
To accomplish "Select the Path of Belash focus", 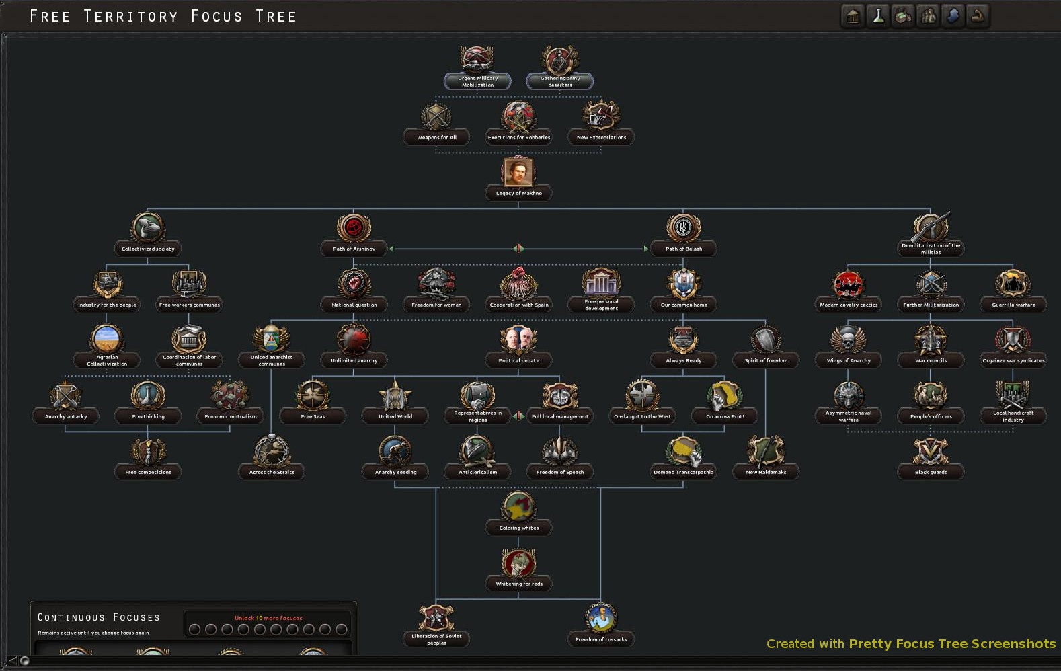I will pyautogui.click(x=683, y=235).
